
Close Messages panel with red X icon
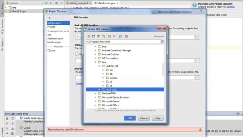click(7, 123)
